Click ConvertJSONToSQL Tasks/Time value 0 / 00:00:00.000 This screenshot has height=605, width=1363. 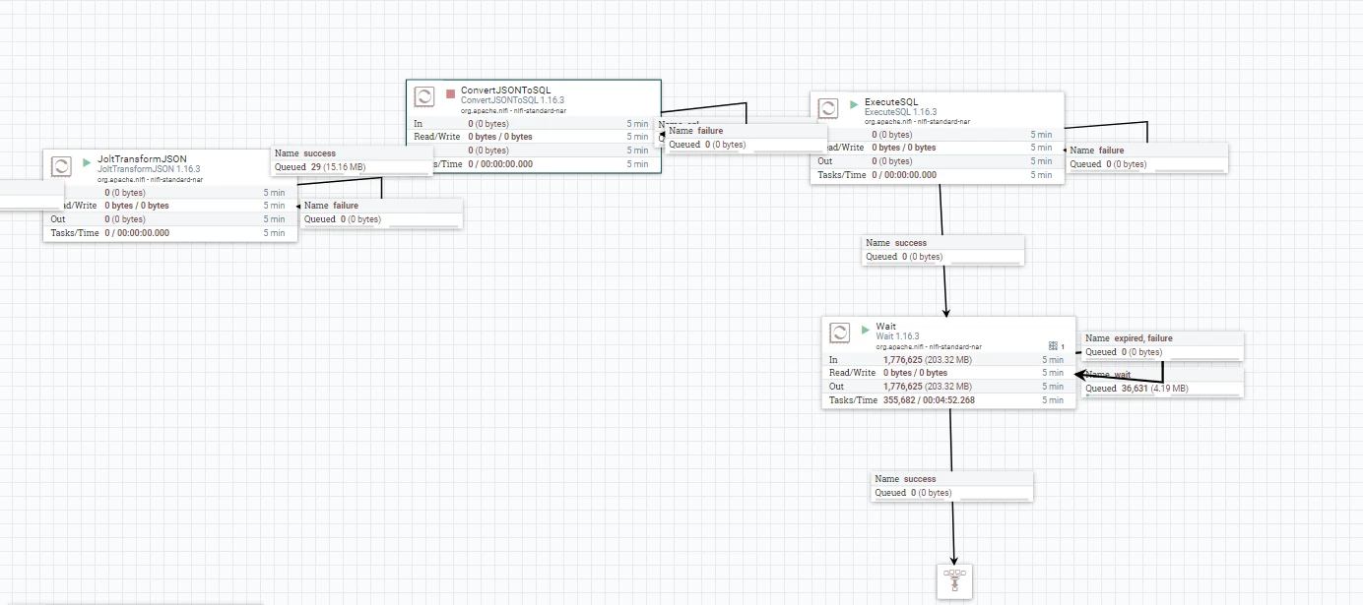pyautogui.click(x=500, y=164)
